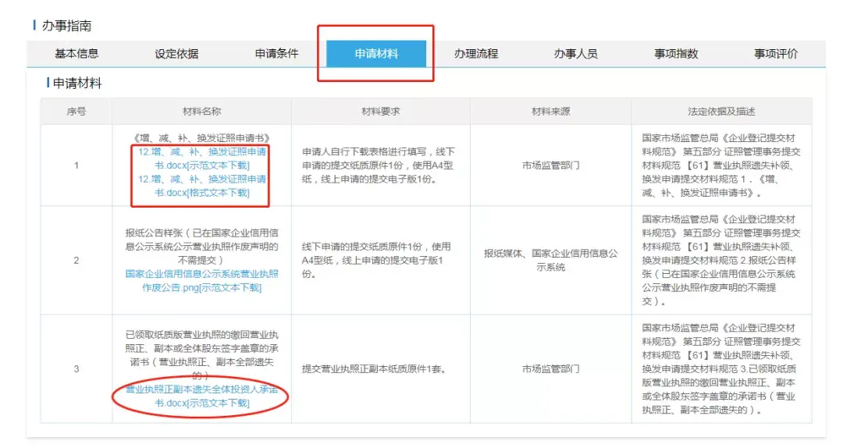The width and height of the screenshot is (843, 448).
Task: Download 增减补换发证照申请书 格式文本 docx
Action: pos(201,186)
